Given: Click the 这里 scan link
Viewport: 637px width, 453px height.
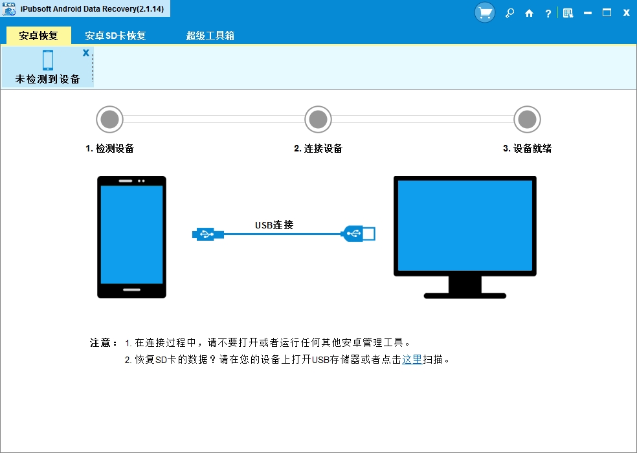Looking at the screenshot, I should (412, 360).
